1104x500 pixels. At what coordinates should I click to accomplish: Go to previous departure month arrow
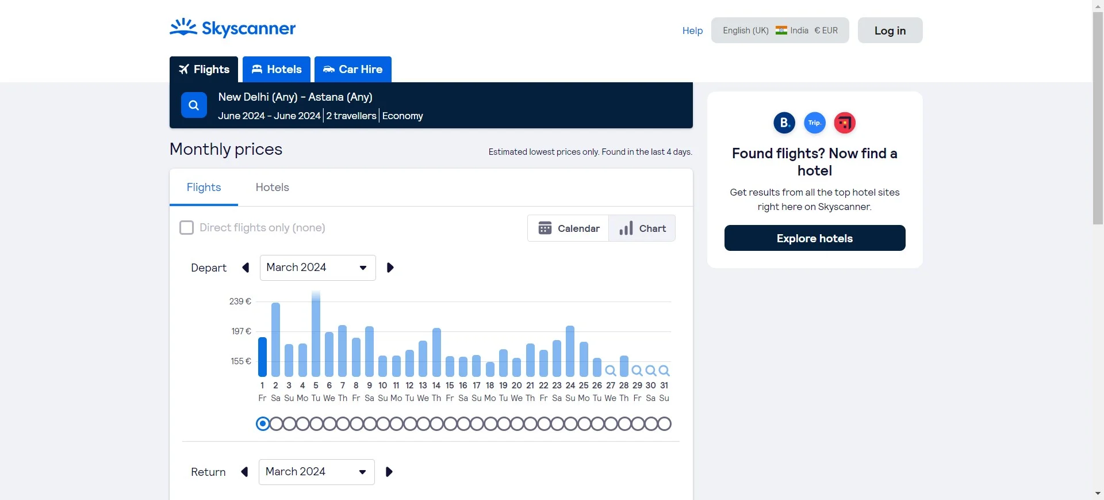coord(246,268)
